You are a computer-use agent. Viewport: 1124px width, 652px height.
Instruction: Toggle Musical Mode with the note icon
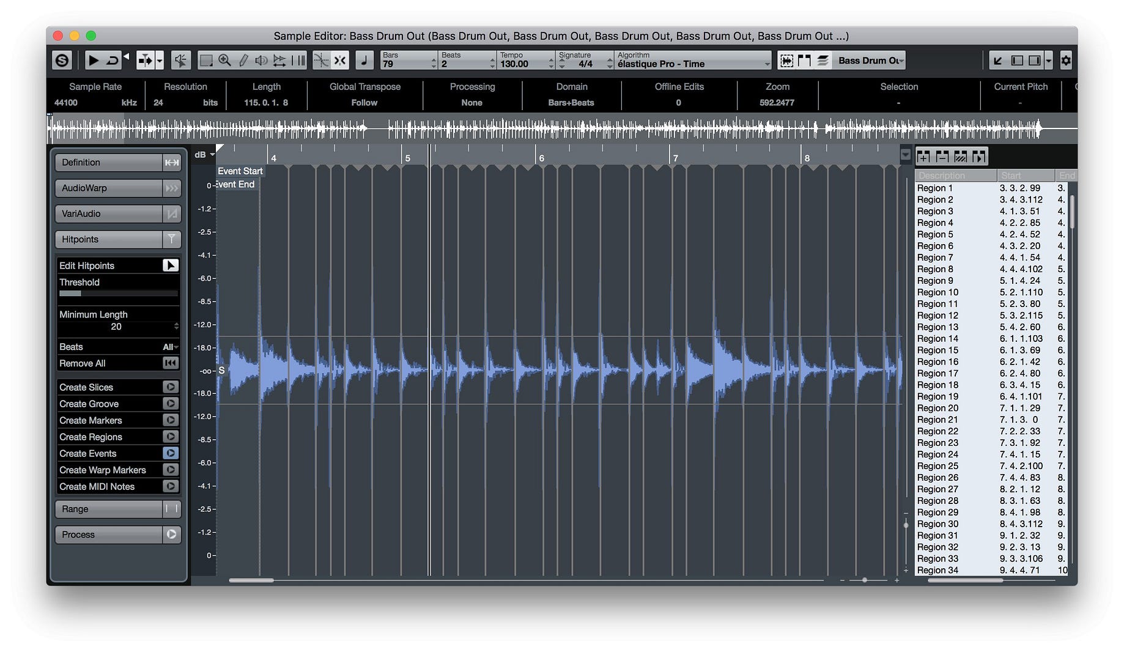365,60
